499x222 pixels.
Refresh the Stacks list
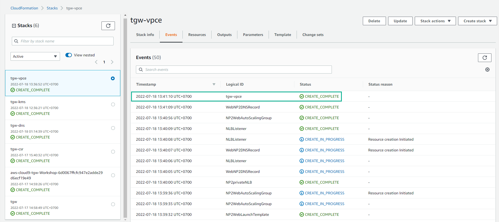click(108, 26)
